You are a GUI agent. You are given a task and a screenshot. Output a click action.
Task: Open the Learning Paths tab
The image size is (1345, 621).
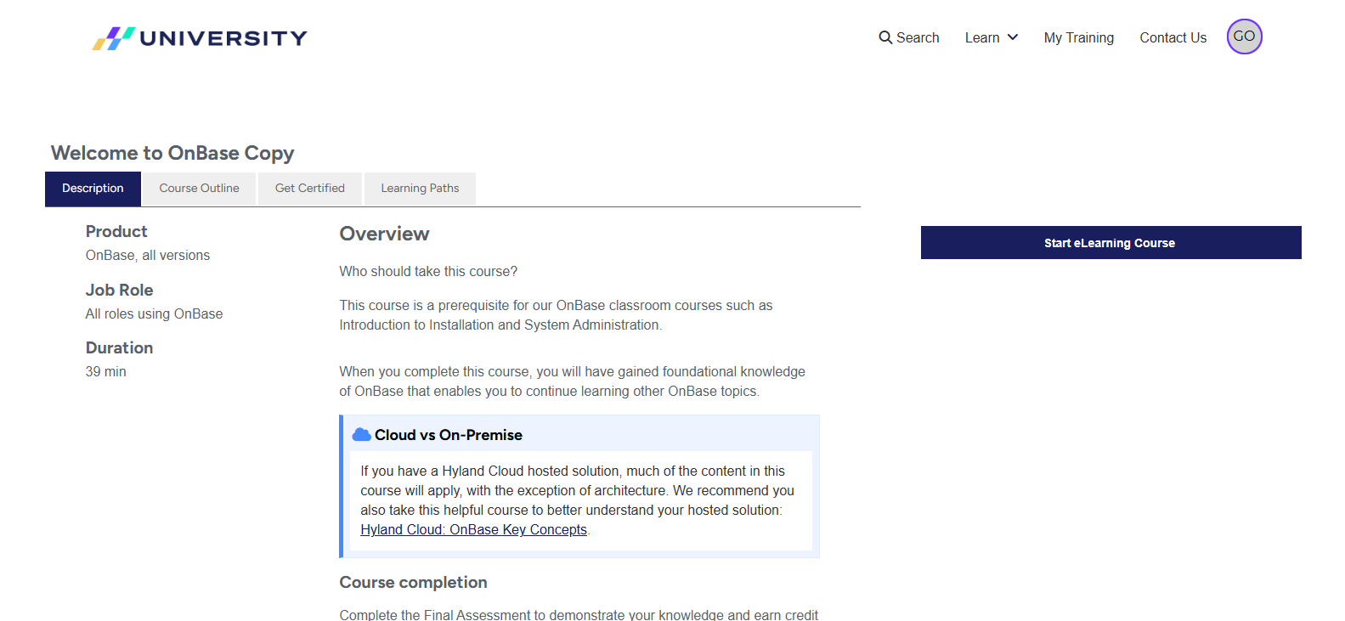coord(420,189)
